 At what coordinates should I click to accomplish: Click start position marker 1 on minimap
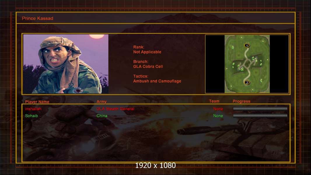point(247,45)
